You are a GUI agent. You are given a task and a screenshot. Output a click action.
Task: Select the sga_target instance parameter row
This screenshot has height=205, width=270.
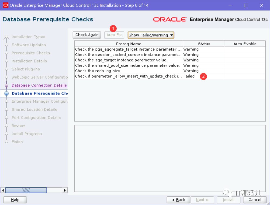[170, 60]
